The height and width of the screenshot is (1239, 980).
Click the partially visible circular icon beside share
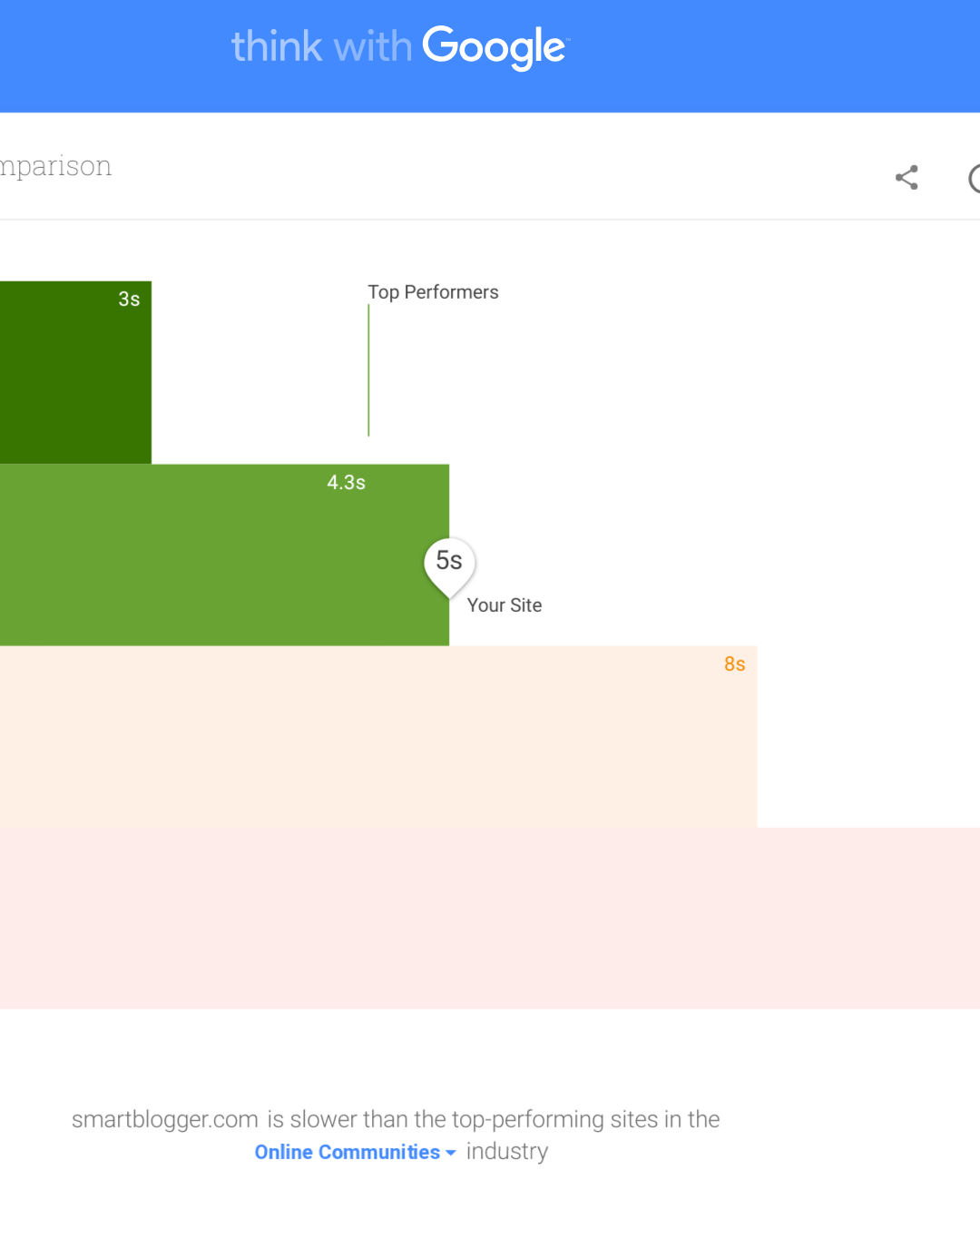(x=974, y=178)
